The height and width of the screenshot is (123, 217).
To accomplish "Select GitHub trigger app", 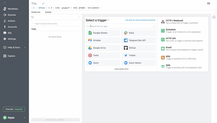I will coord(139,48).
